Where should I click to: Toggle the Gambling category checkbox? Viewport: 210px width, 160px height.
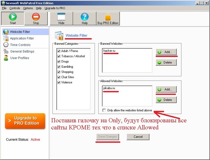(59, 67)
